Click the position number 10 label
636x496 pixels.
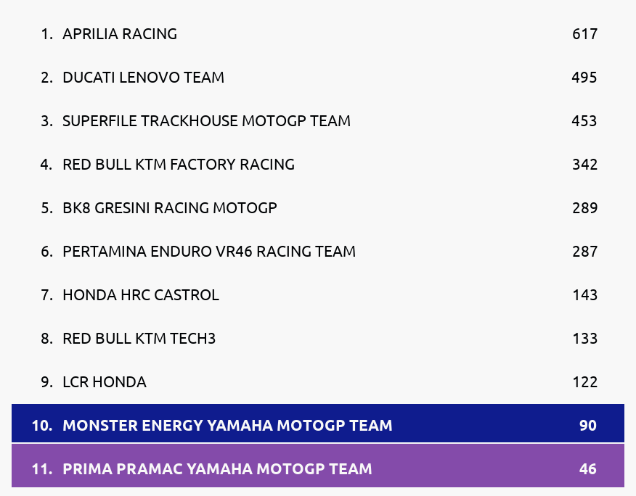click(42, 426)
